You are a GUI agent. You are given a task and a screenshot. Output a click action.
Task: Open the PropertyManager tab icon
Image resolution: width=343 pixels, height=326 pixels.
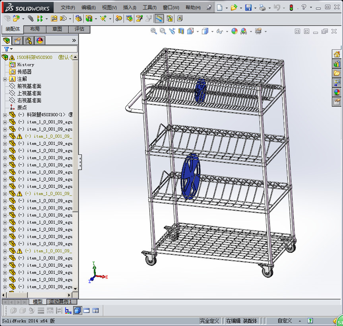pyautogui.click(x=17, y=41)
